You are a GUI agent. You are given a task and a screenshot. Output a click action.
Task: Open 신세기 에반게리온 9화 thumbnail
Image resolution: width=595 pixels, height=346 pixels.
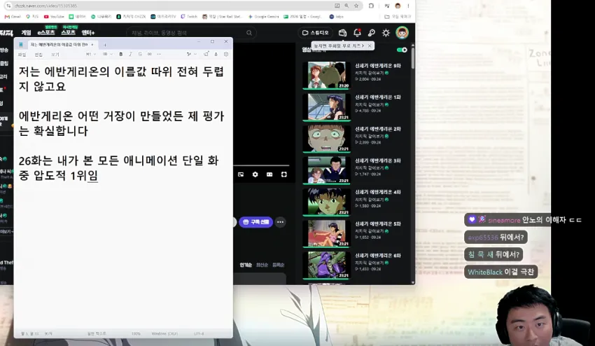(326, 75)
